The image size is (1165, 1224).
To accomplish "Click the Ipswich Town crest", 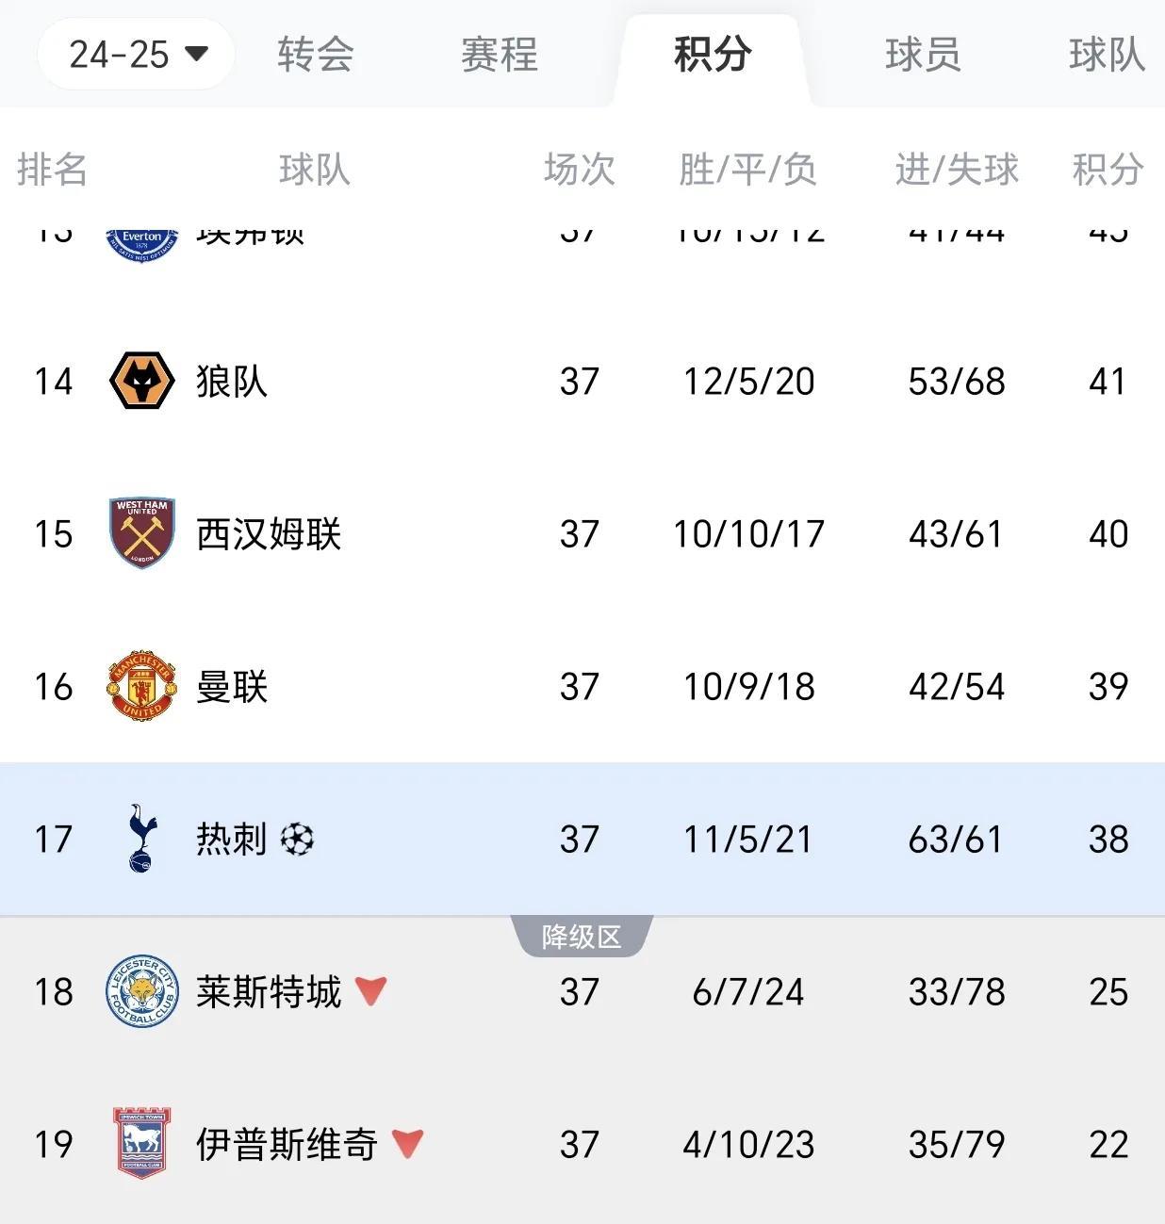I will pyautogui.click(x=141, y=1143).
